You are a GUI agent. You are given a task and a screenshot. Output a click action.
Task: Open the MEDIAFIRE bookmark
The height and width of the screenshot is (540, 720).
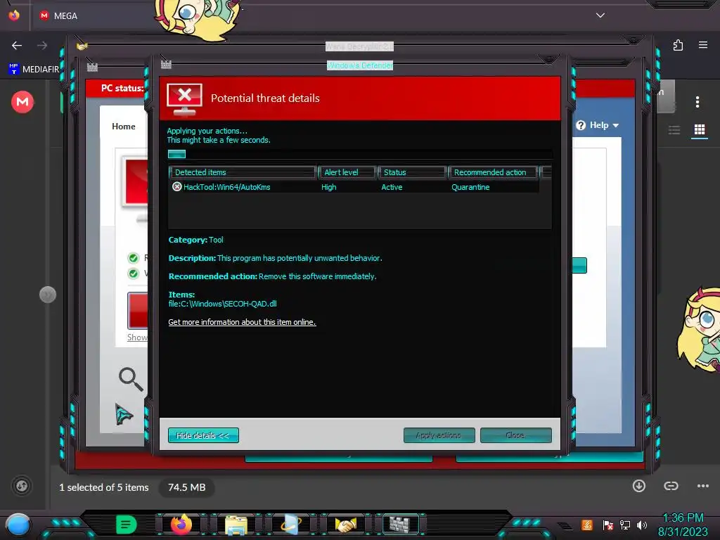point(34,69)
